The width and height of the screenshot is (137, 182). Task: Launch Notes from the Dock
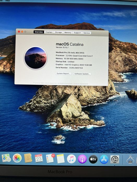point(61,159)
